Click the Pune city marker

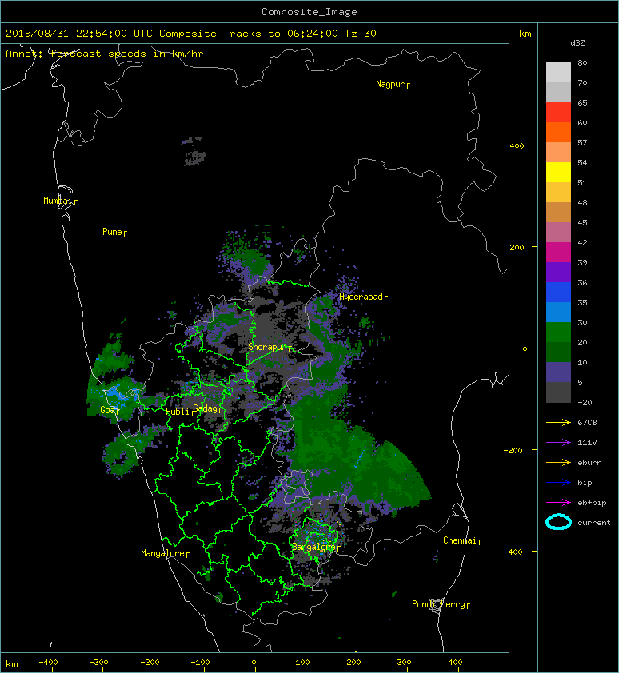tap(114, 233)
